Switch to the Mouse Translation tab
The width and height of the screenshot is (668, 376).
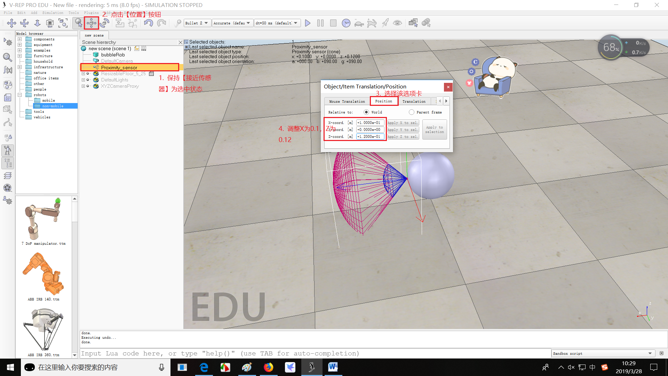tap(347, 101)
